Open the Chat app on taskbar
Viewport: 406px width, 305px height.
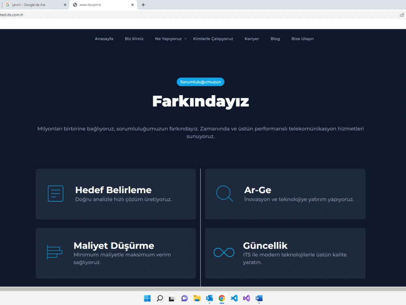pyautogui.click(x=184, y=298)
